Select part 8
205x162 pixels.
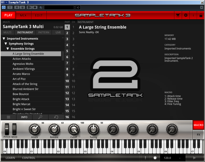click(x=67, y=69)
